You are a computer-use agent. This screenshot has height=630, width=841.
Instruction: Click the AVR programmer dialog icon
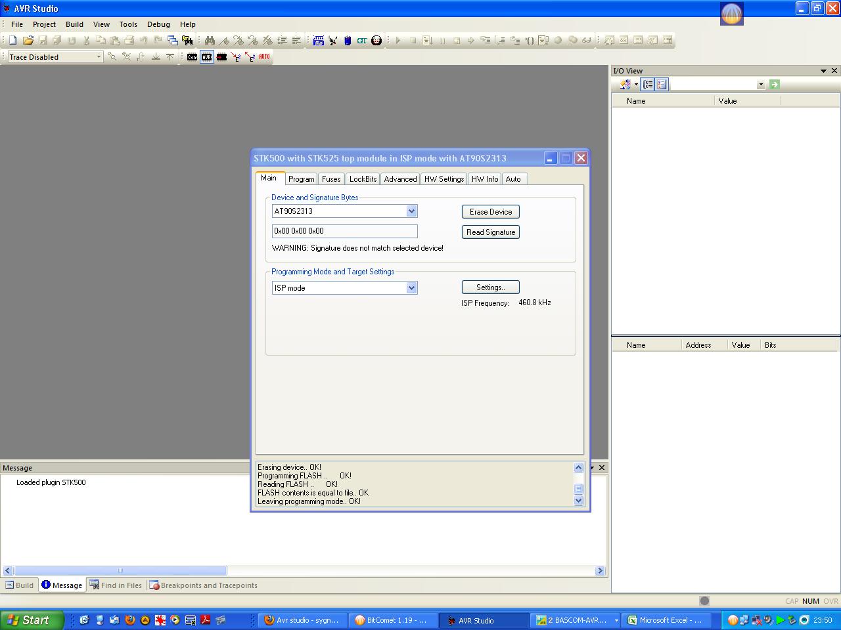tap(207, 57)
